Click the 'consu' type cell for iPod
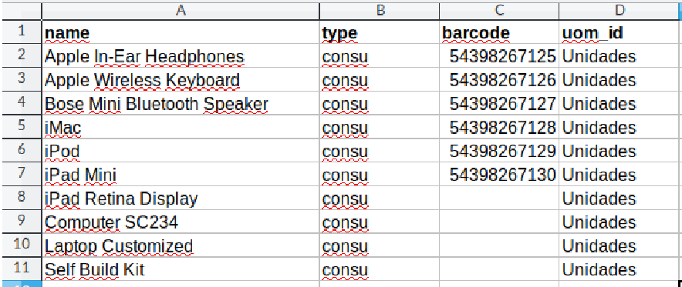The image size is (682, 287). point(380,151)
